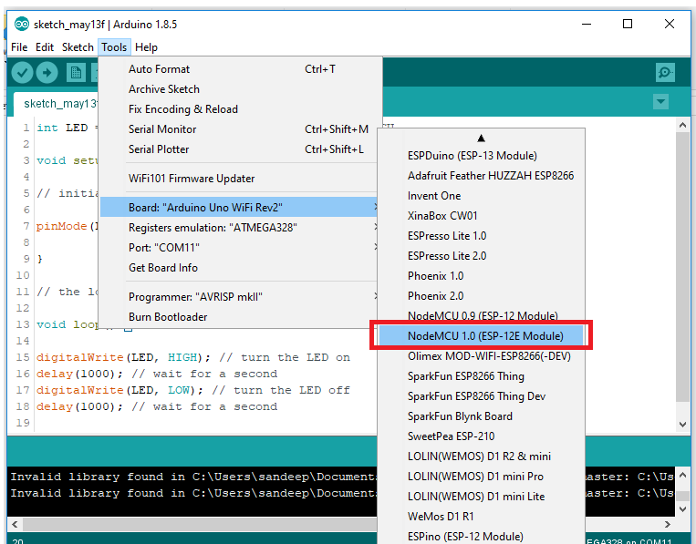Select WeMos D1 R1 board
This screenshot has width=696, height=544.
tap(481, 516)
